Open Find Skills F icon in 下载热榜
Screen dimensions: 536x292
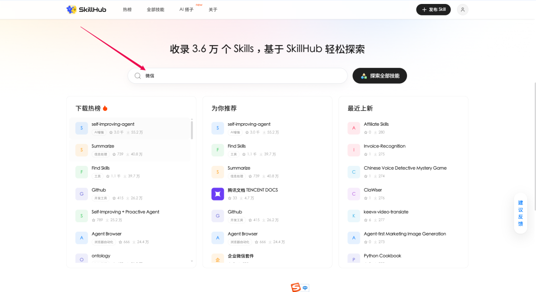pos(81,172)
